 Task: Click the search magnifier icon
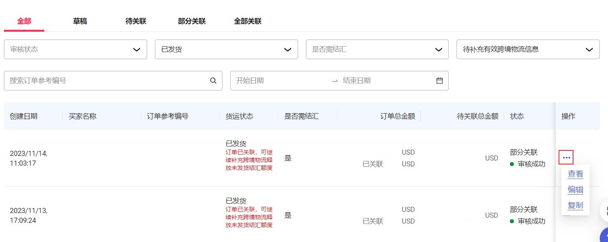coord(213,81)
